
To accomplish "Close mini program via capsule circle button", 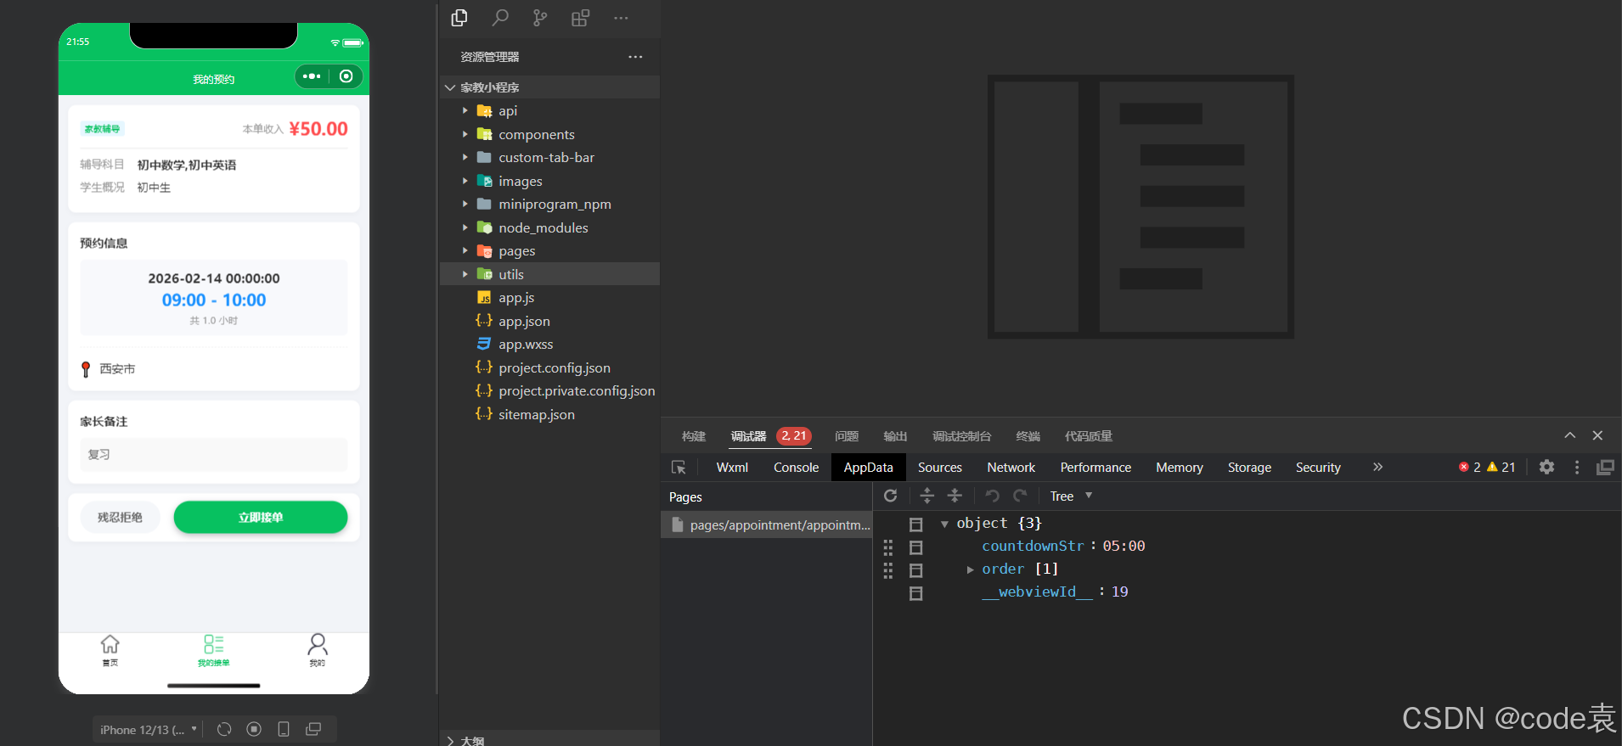I will tap(346, 76).
